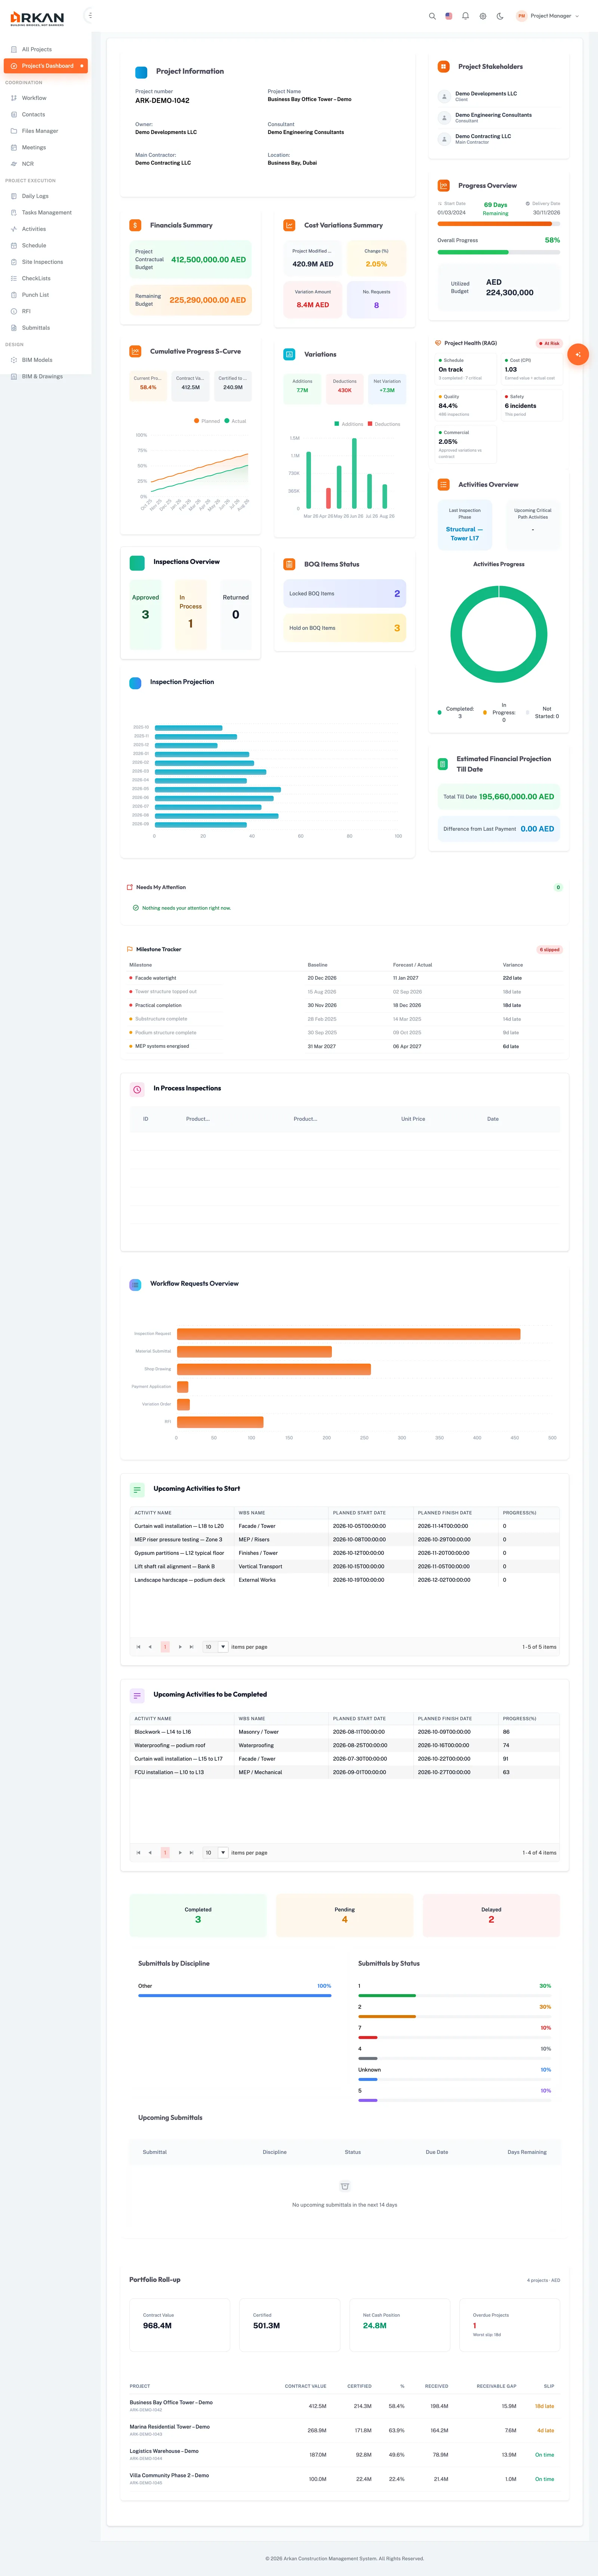Open Business Bay Office Tower portfolio row
Viewport: 598px width, 2576px height.
(x=345, y=2406)
